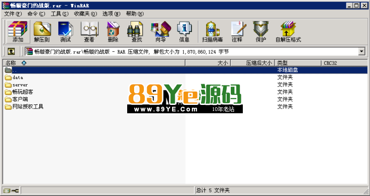370x196 pixels.
Task: Open the 命令(C) menu
Action: 36,14
